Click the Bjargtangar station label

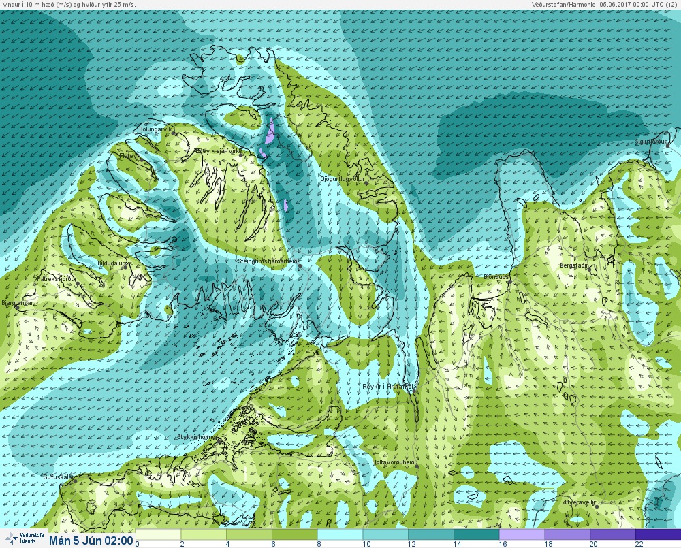pos(18,303)
